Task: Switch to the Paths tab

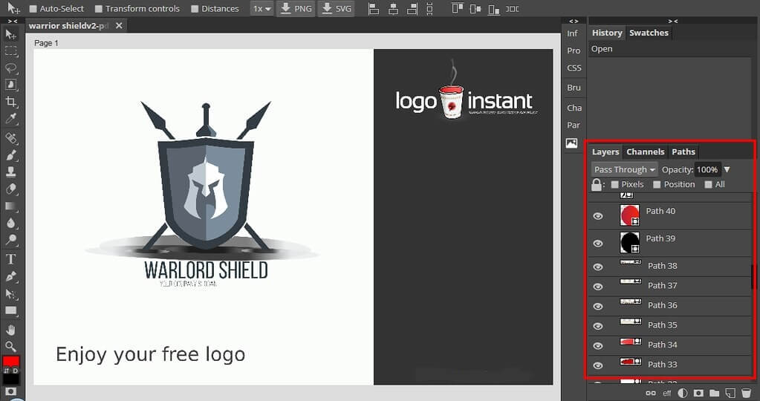Action: coord(683,152)
